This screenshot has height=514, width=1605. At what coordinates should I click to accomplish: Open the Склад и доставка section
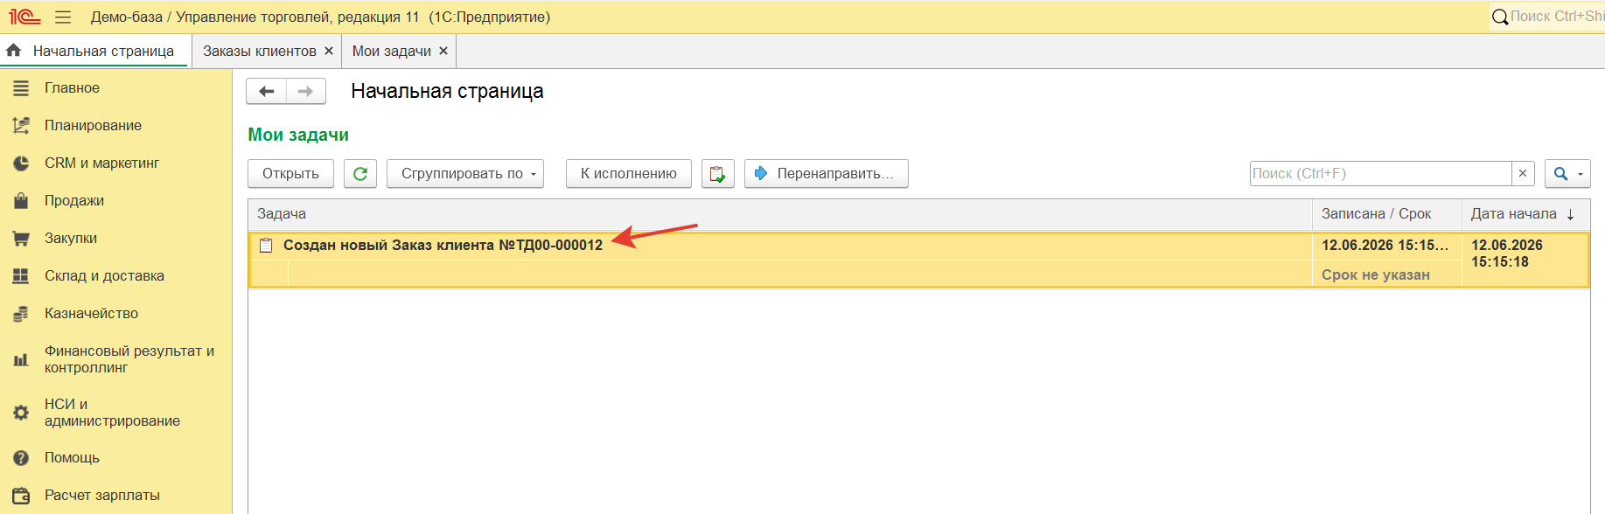115,276
